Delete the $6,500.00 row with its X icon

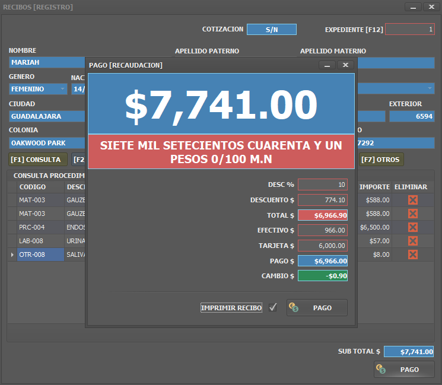click(412, 227)
